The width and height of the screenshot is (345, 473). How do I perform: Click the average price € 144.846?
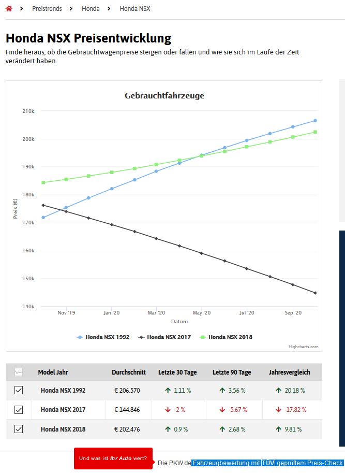[x=127, y=410]
